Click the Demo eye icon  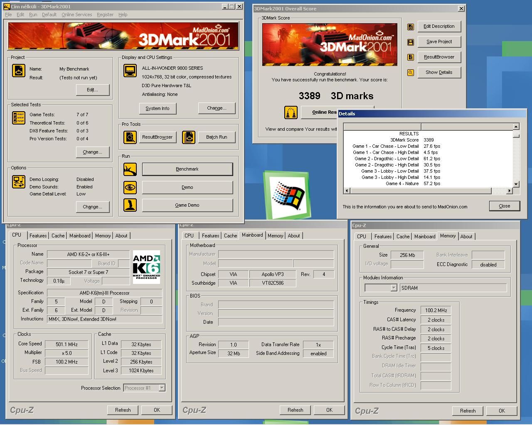tap(130, 187)
